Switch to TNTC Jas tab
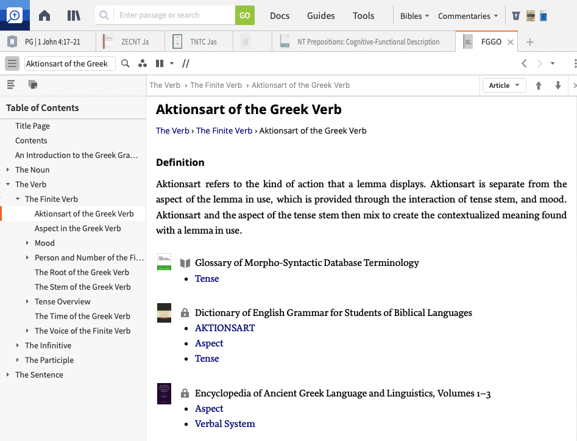 199,41
